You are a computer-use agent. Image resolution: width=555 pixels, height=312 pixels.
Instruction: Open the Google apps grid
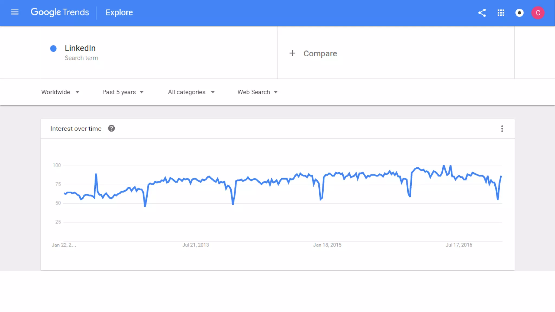point(501,13)
